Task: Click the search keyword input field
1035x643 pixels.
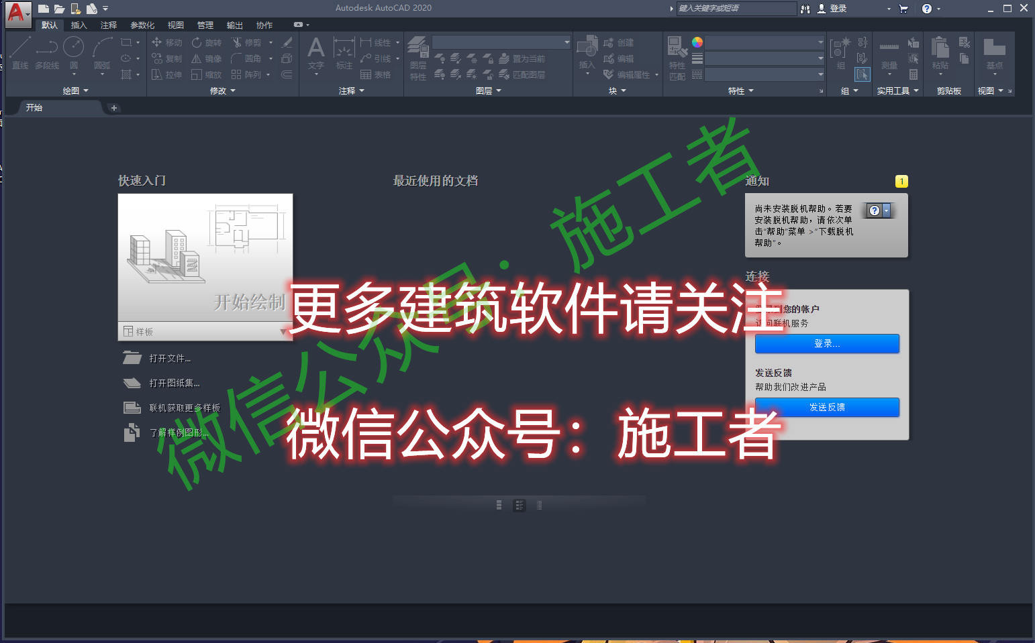Action: click(736, 9)
